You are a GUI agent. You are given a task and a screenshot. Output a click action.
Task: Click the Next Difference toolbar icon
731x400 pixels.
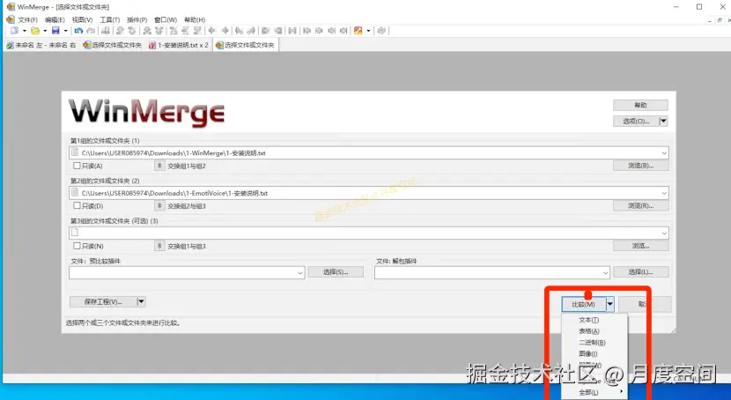(x=121, y=31)
